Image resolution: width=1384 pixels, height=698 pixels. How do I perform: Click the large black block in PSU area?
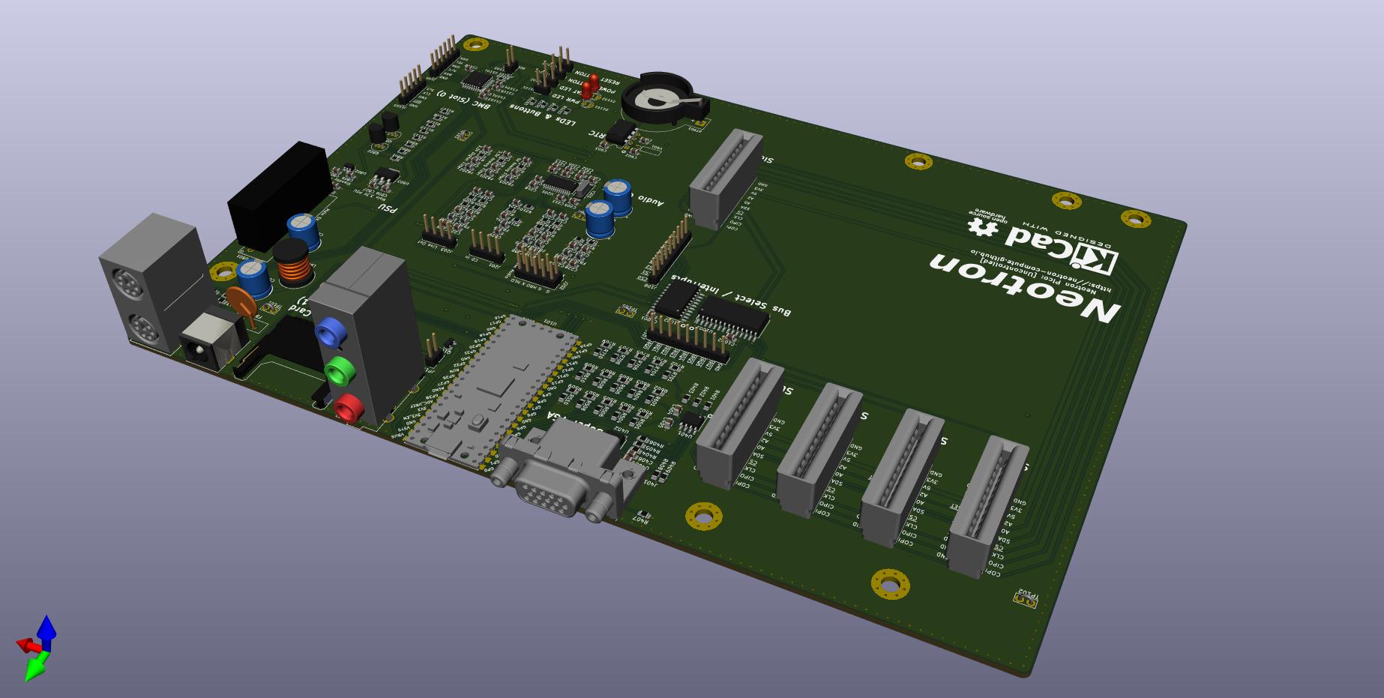(x=279, y=196)
